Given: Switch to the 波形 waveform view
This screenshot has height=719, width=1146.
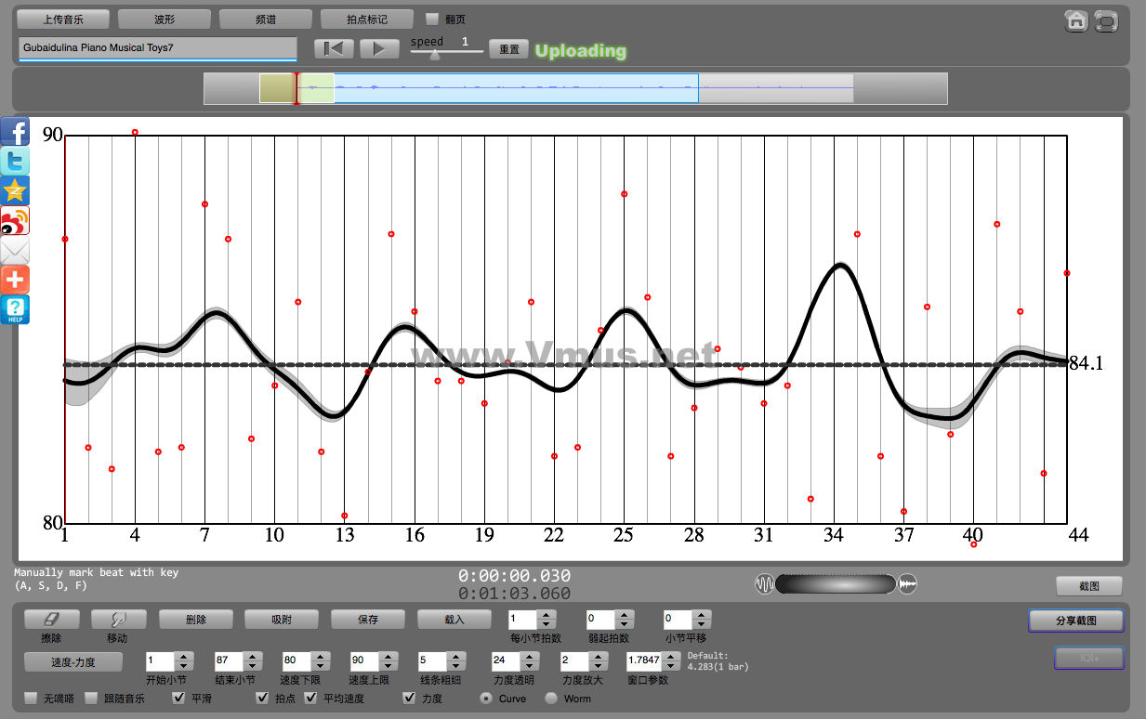Looking at the screenshot, I should click(x=164, y=19).
